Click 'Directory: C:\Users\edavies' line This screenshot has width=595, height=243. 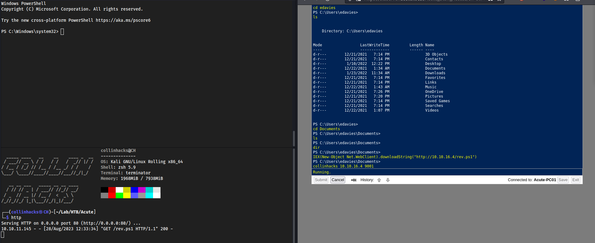[x=352, y=31]
